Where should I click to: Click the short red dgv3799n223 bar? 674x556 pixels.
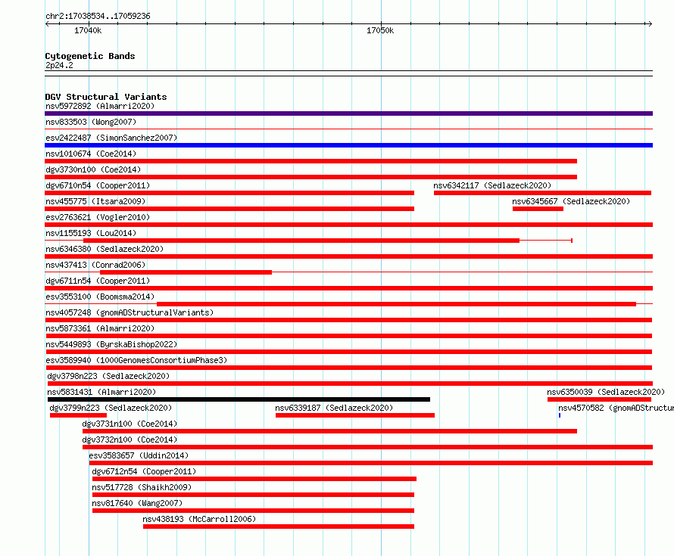(78, 415)
